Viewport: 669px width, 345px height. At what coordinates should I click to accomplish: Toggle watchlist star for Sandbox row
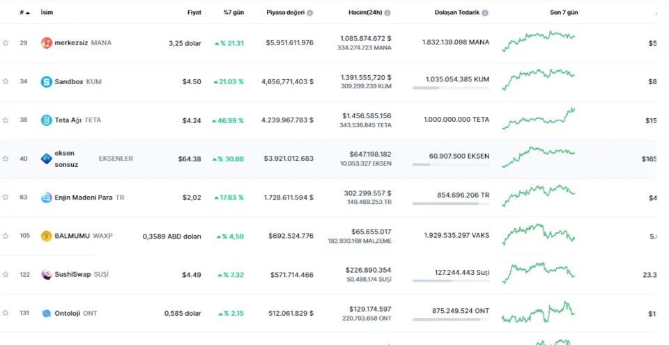click(6, 81)
